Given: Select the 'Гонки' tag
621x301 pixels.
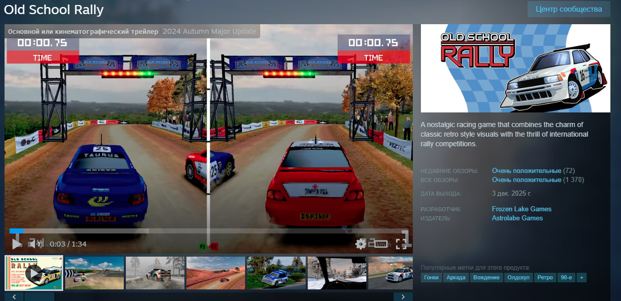Looking at the screenshot, I should tap(432, 277).
